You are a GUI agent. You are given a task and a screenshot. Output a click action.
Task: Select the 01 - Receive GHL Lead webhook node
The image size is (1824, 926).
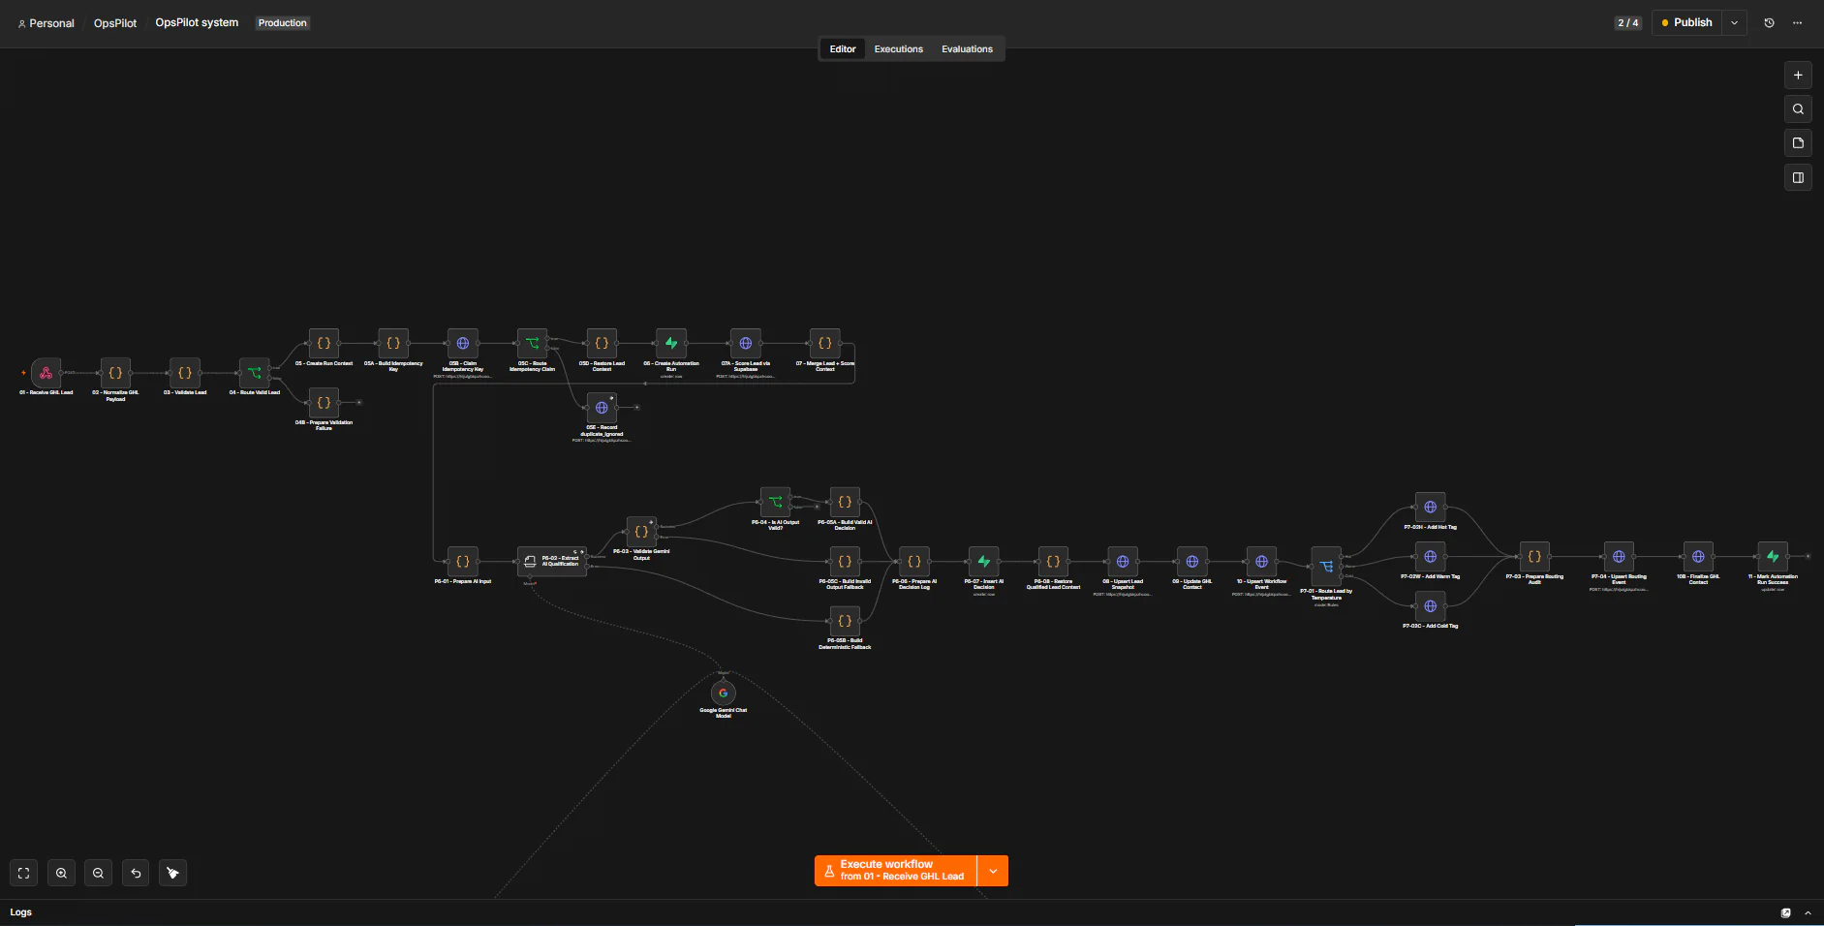pyautogui.click(x=46, y=373)
